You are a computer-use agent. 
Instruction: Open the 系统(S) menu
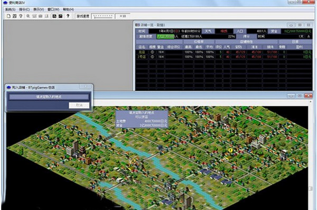click(10, 10)
